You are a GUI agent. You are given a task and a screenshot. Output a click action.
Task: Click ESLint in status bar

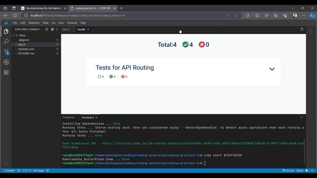pos(300,171)
